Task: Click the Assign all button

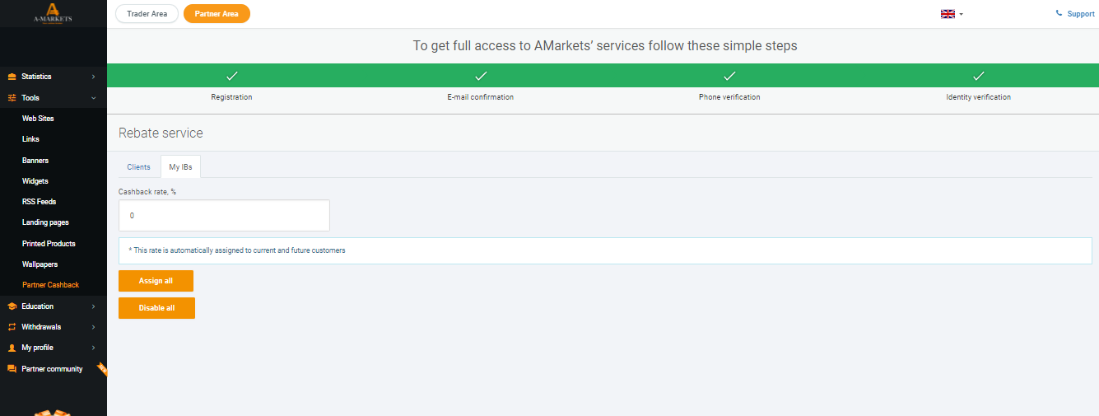Action: [x=156, y=281]
